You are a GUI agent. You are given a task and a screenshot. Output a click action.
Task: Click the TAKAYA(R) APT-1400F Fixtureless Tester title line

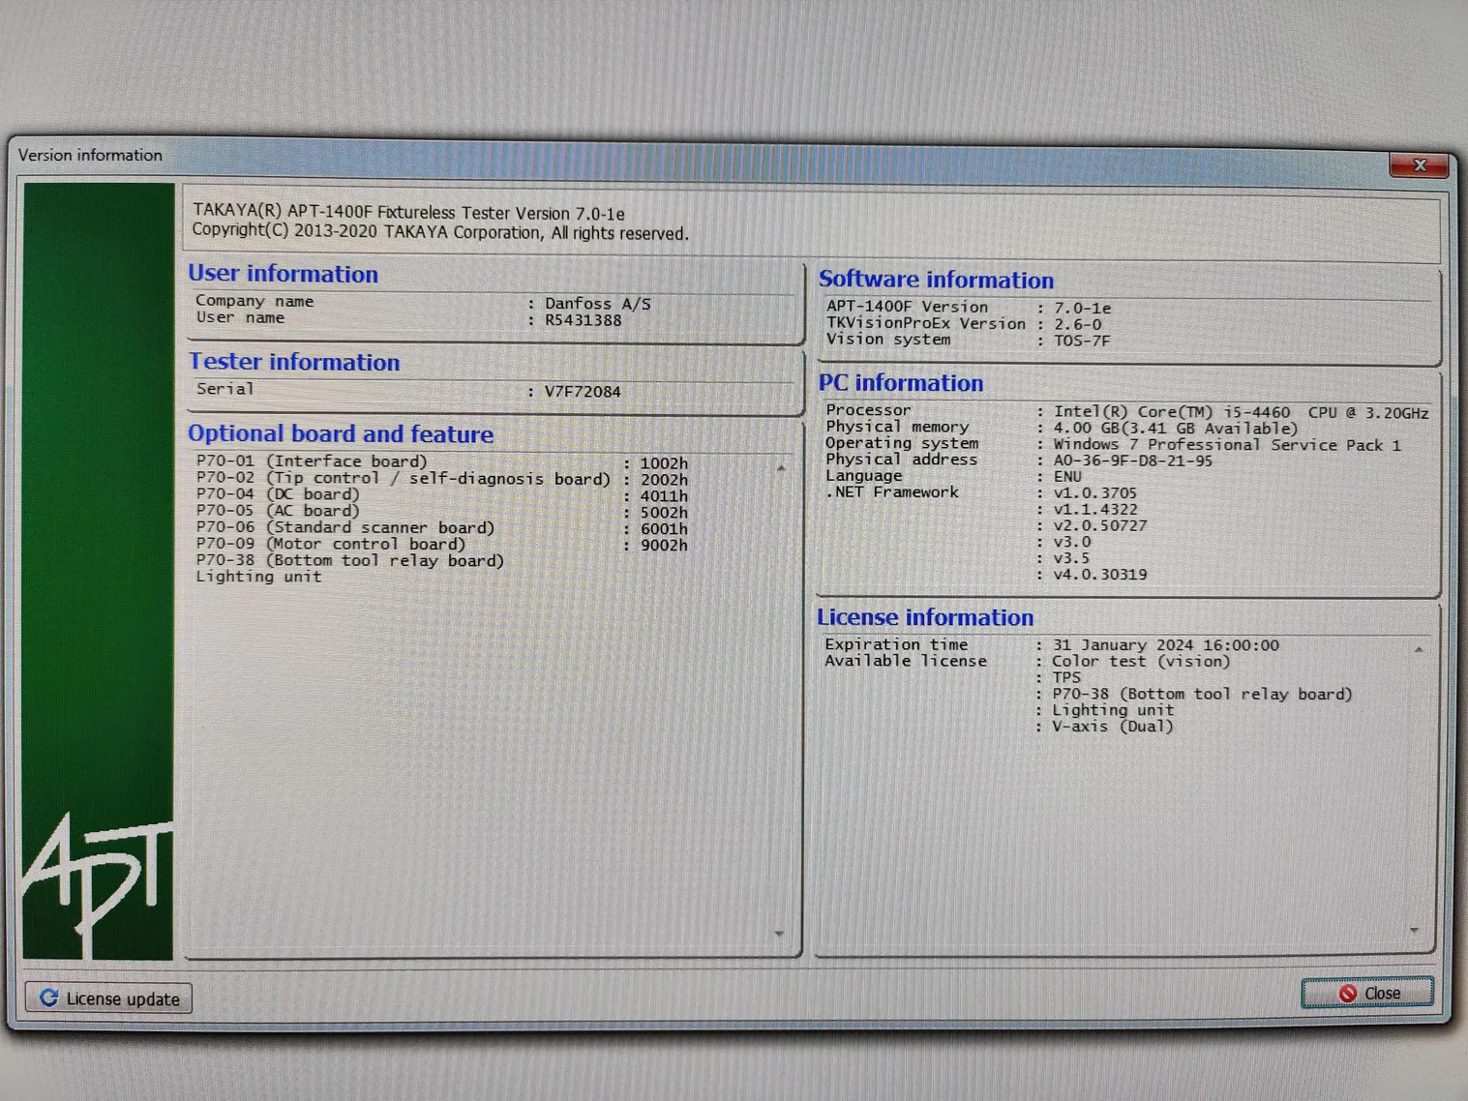[x=408, y=213]
